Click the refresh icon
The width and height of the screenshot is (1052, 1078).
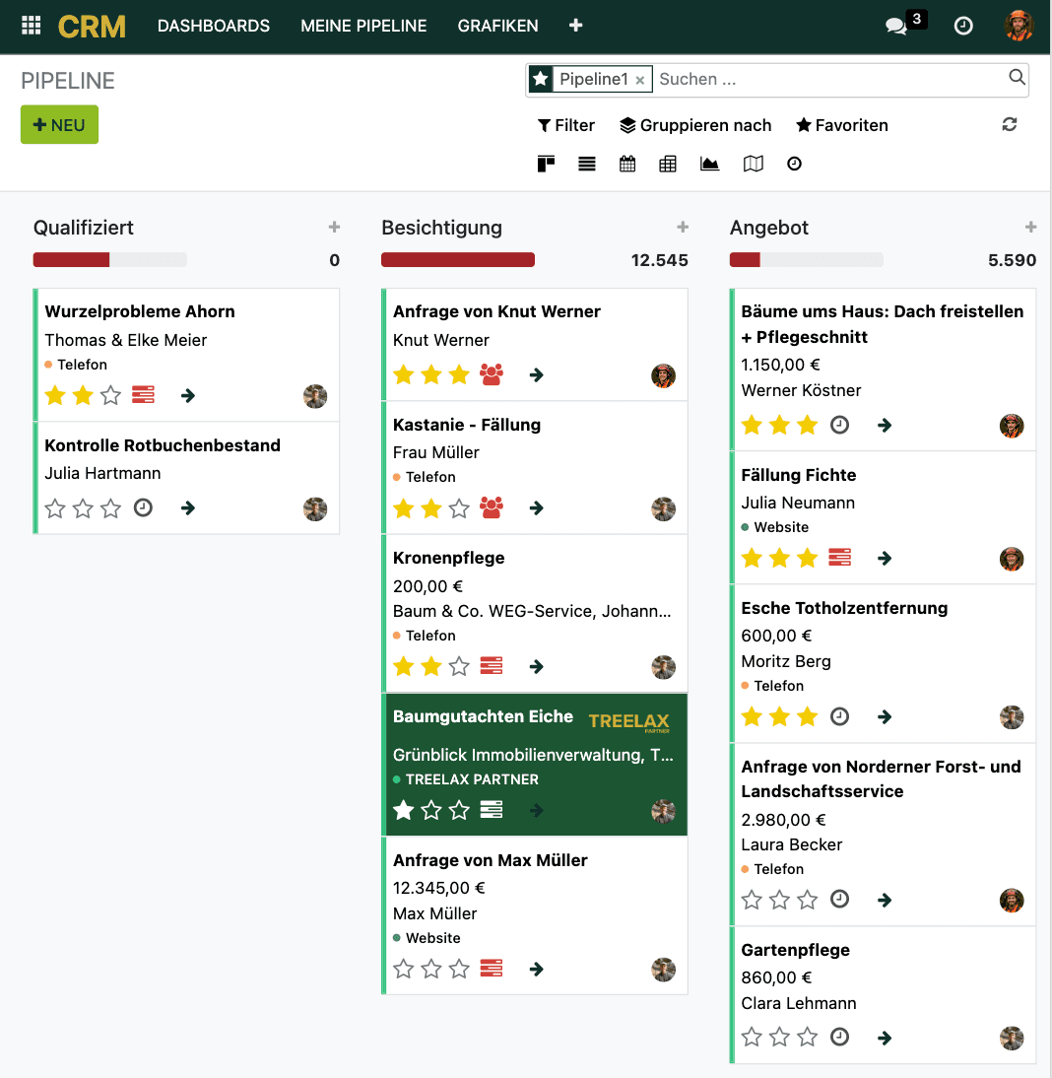(1010, 124)
